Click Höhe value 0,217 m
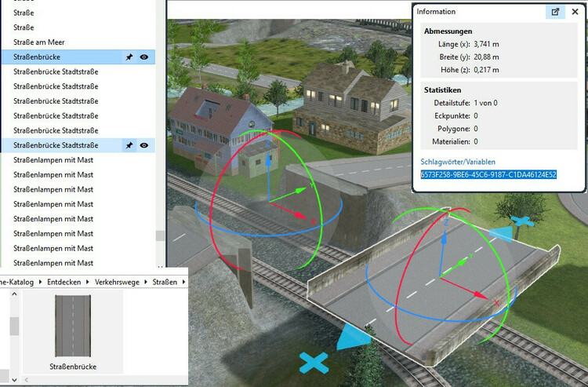 pyautogui.click(x=486, y=70)
